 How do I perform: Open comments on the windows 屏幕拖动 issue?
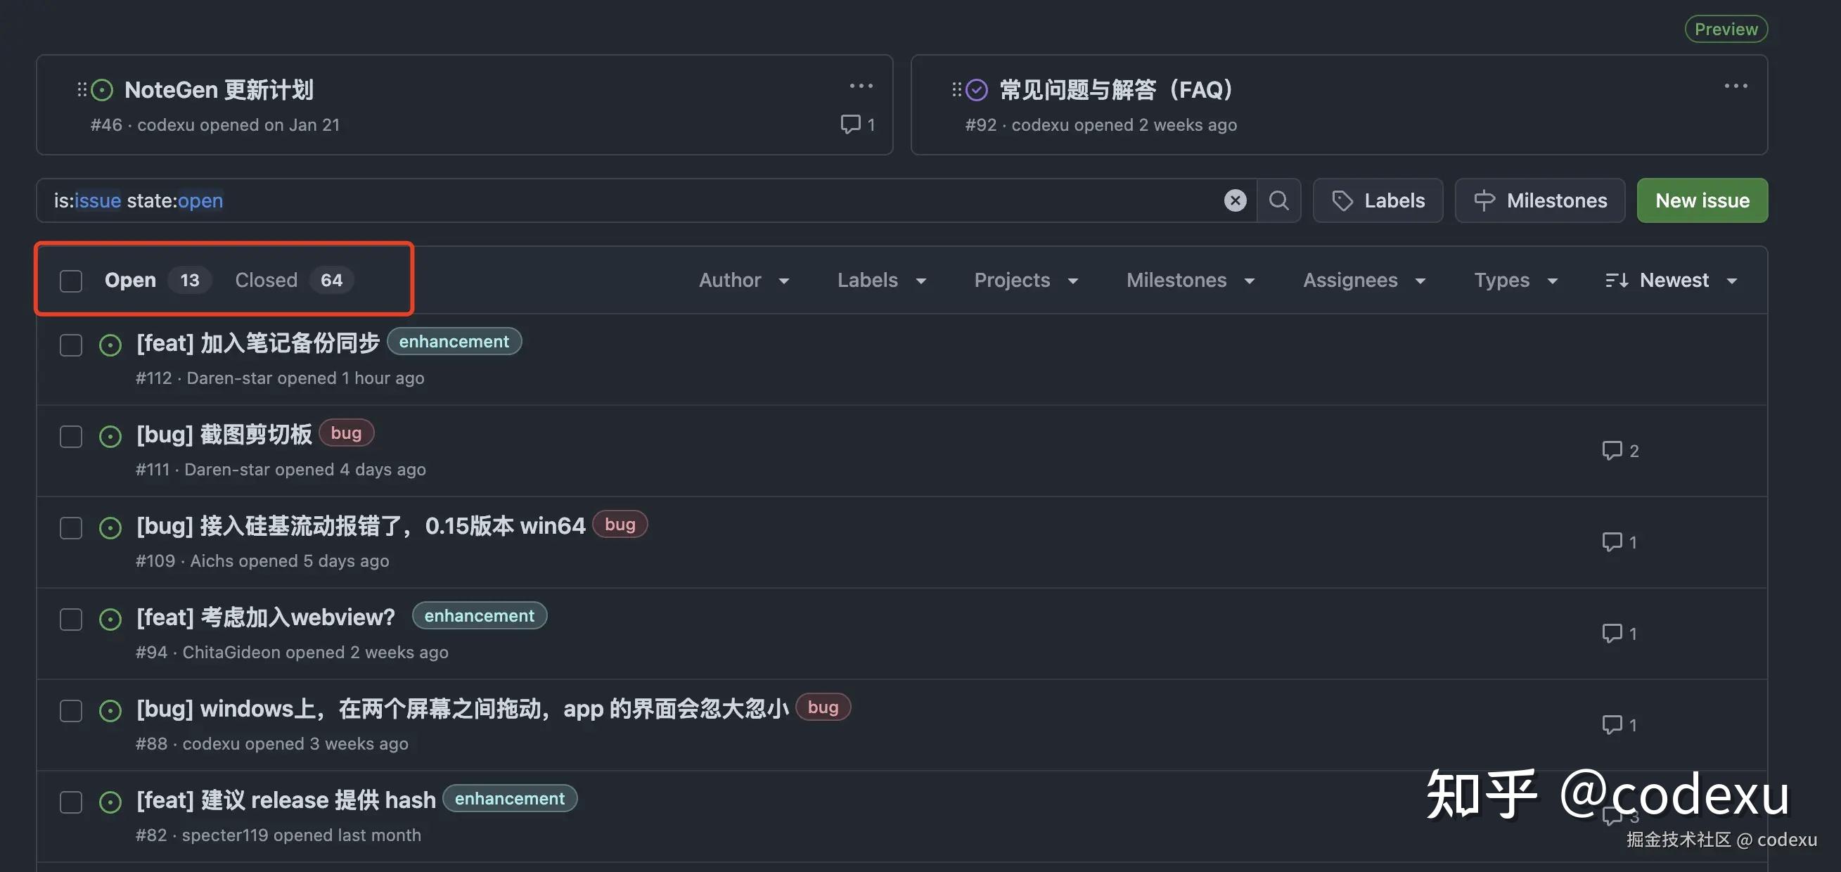(x=1619, y=726)
